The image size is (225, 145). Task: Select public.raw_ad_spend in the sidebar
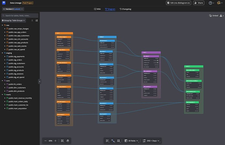click(x=17, y=50)
